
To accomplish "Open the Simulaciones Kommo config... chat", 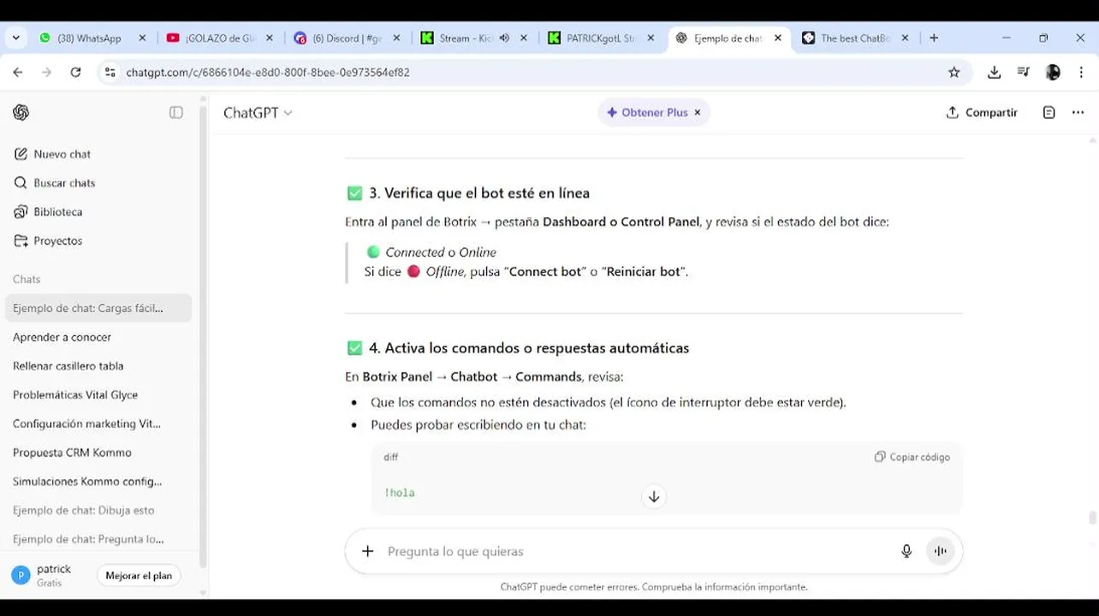I will tap(98, 482).
